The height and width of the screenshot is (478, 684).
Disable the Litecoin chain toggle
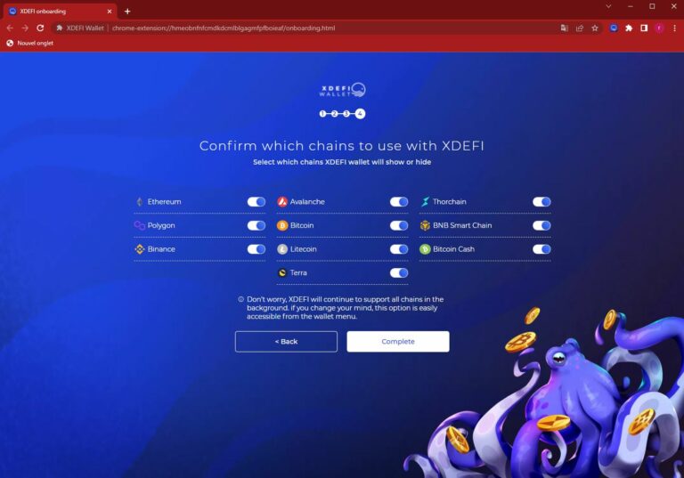pyautogui.click(x=399, y=249)
